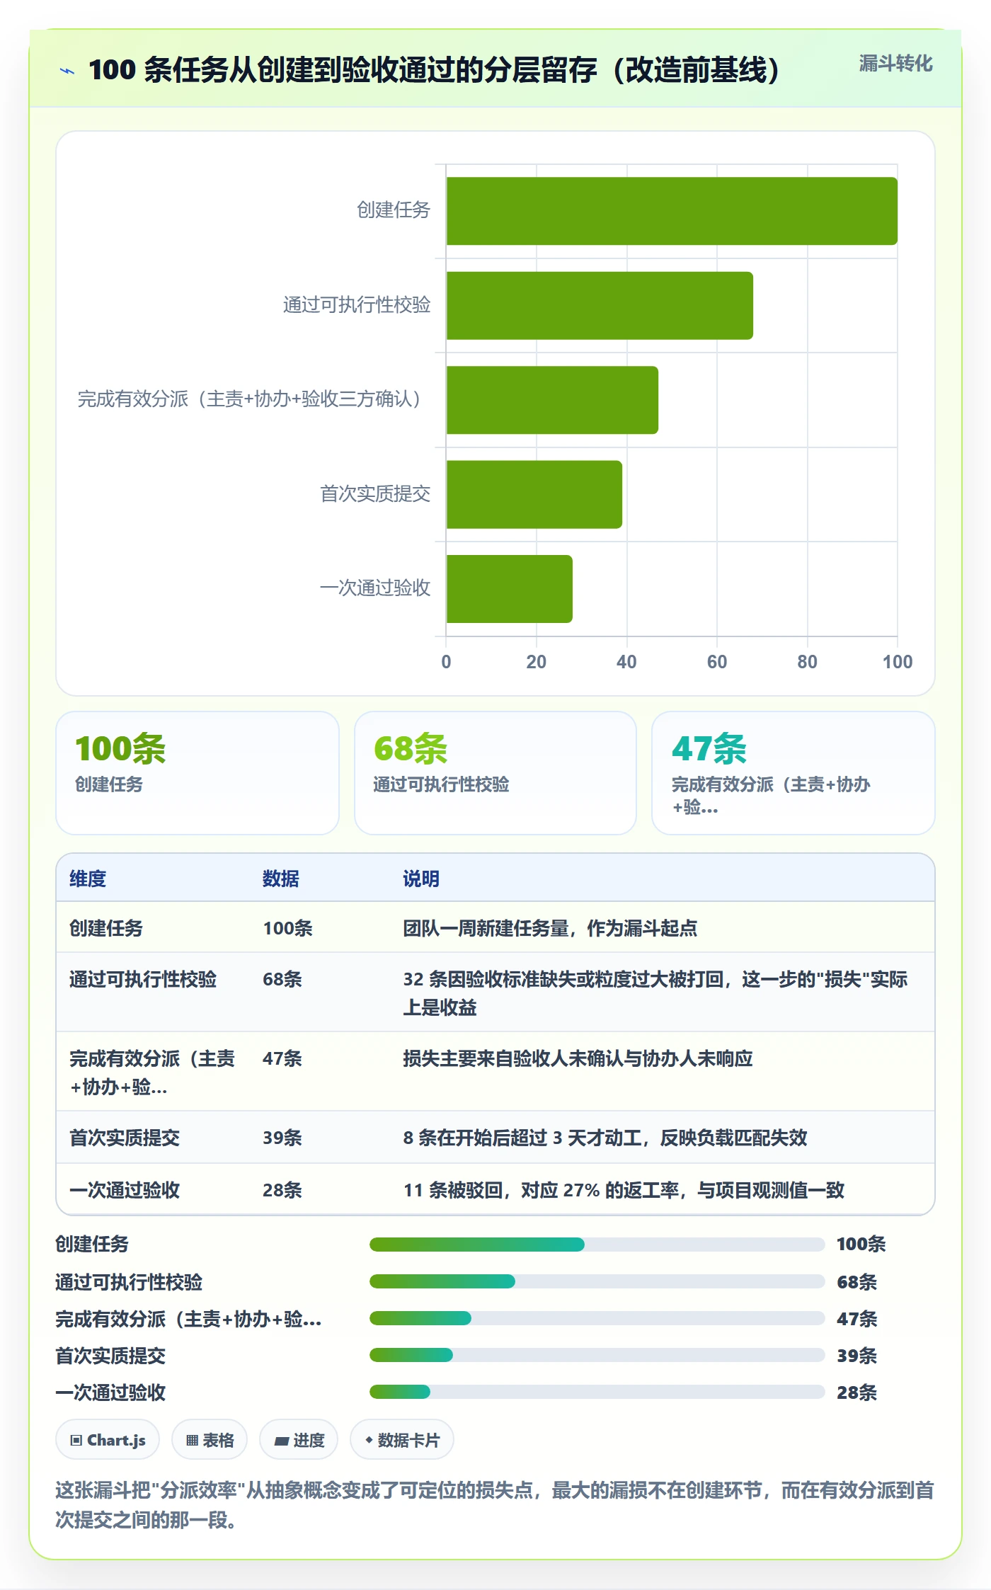Click the 首次实质提交 progress bar
The image size is (991, 1590).
[x=597, y=1355]
